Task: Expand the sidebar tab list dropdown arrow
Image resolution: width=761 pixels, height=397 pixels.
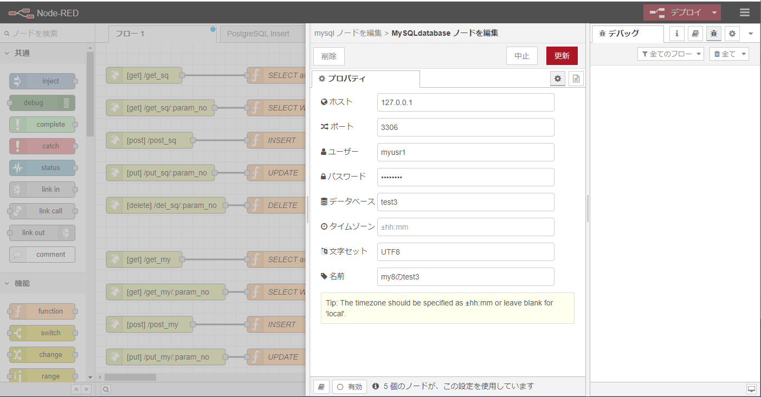Action: point(751,34)
